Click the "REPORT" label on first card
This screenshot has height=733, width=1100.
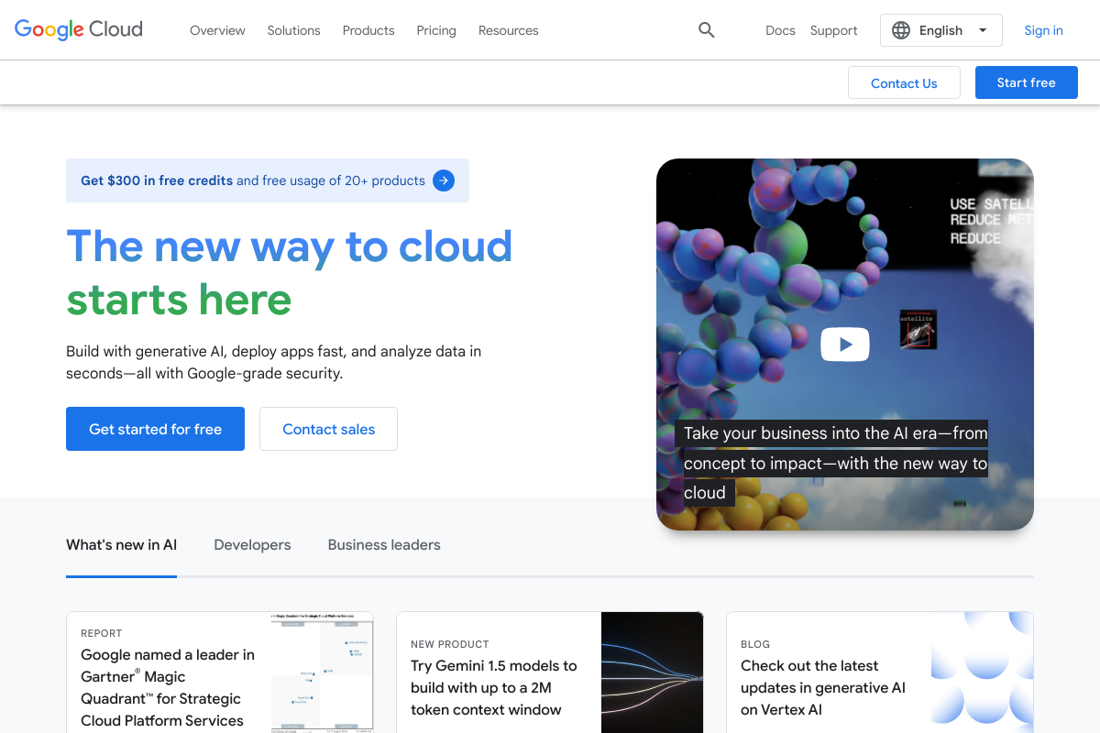point(102,633)
